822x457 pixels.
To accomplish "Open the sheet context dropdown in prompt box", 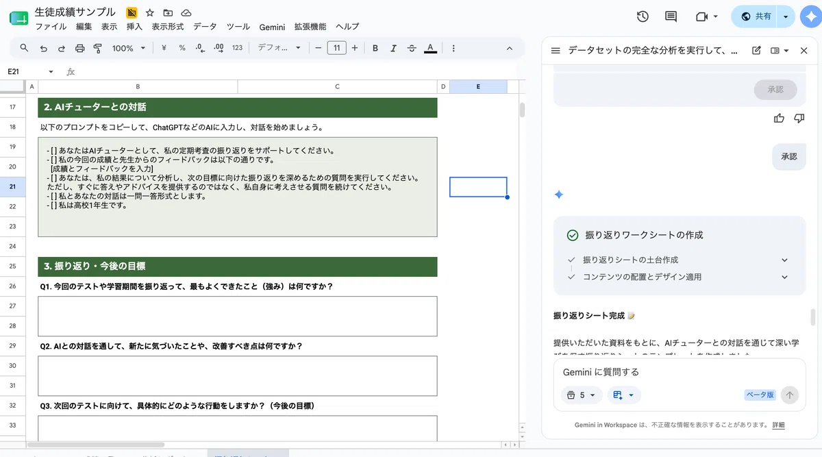I will pyautogui.click(x=624, y=395).
